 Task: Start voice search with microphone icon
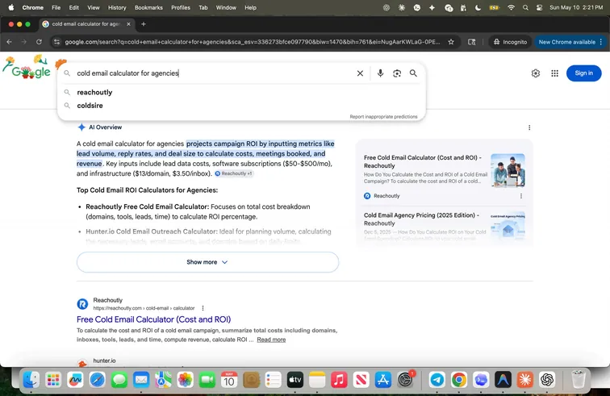380,73
